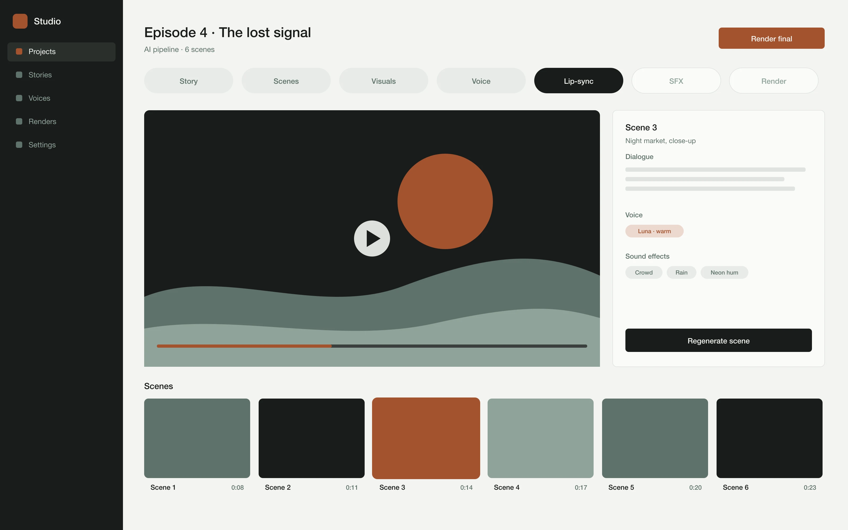Click the 'Scene 4' label text
The image size is (848, 530).
(x=506, y=487)
